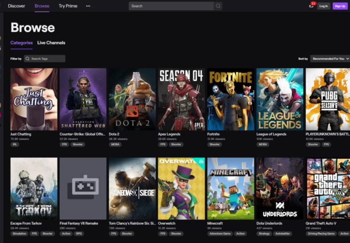
Task: Select the IRL tag under Just Chatting
Action: (15, 145)
